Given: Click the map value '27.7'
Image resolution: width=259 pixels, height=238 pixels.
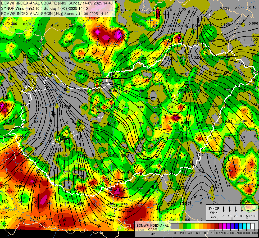Looking at the screenshot, I should point(239,8).
